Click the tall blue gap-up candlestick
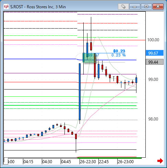The width and height of the screenshot is (167, 168). coord(80,92)
